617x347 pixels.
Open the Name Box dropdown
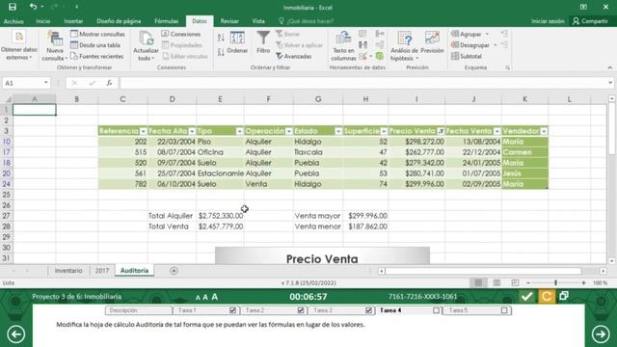[46, 83]
